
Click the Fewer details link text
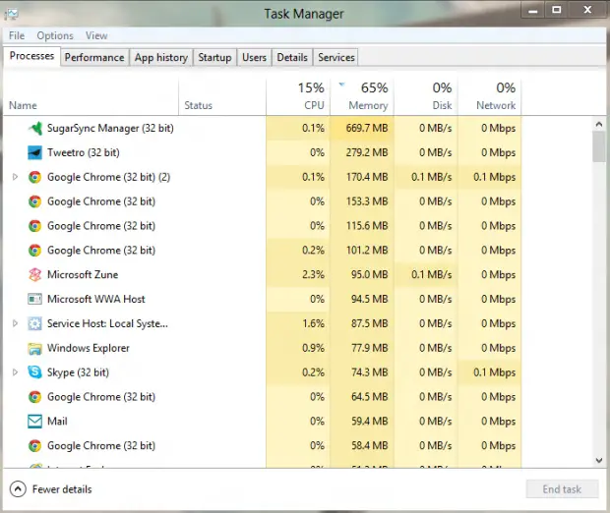click(x=62, y=489)
